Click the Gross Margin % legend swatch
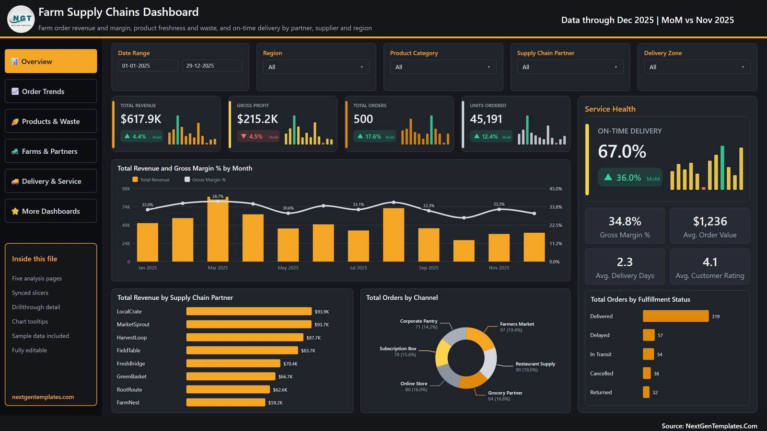The height and width of the screenshot is (431, 767). click(x=187, y=180)
